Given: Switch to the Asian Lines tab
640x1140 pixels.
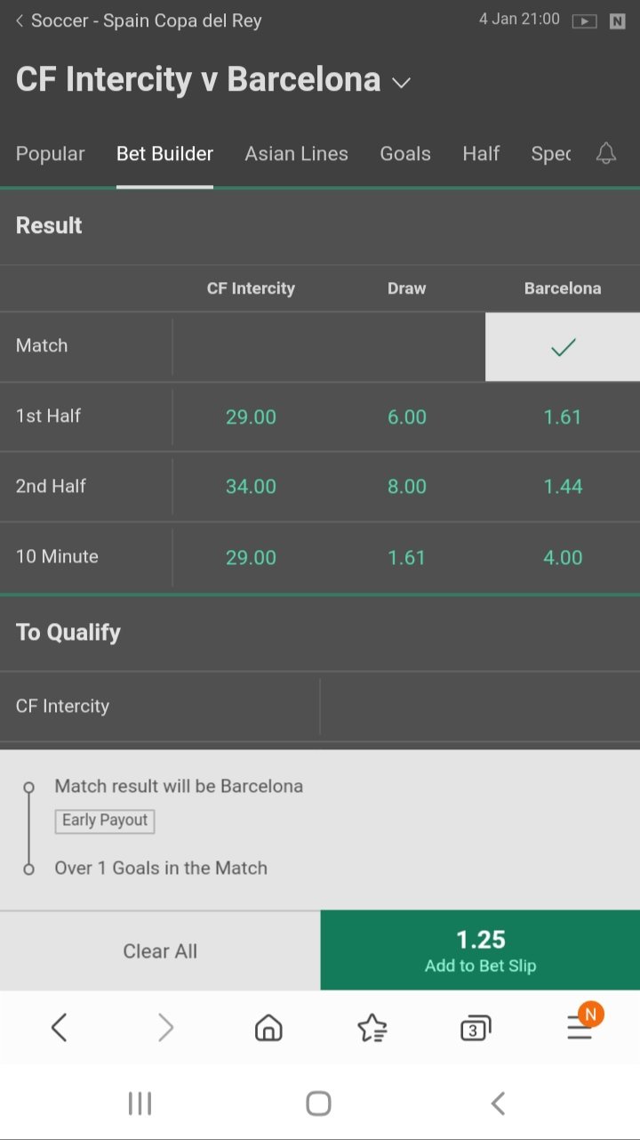Looking at the screenshot, I should (296, 154).
